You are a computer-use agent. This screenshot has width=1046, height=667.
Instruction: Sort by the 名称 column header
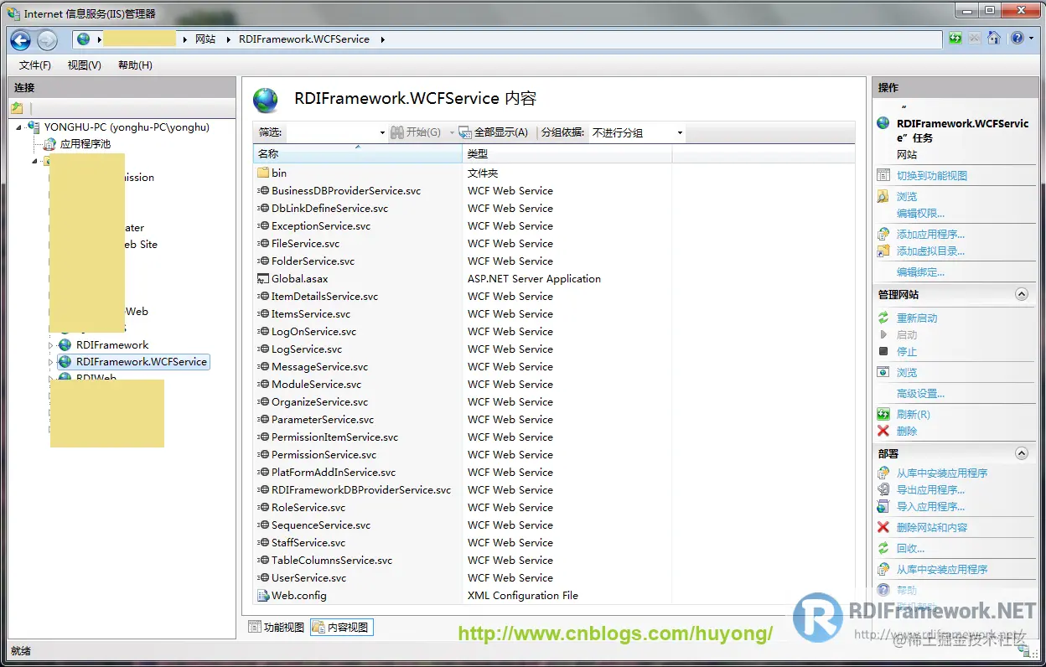click(x=358, y=154)
